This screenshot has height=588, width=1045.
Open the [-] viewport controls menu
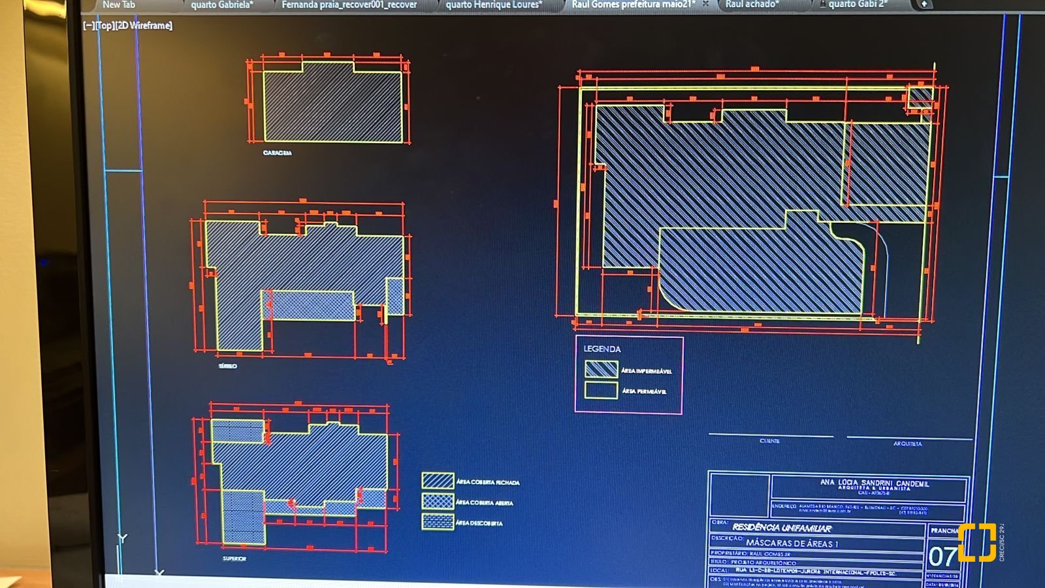(88, 25)
